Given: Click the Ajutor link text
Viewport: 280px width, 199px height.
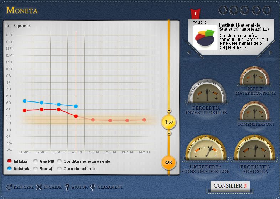Looking at the screenshot, I should (x=79, y=187).
